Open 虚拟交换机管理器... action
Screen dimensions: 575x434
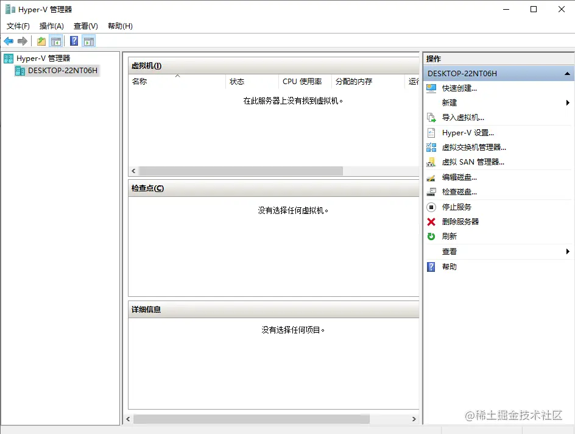(x=474, y=147)
